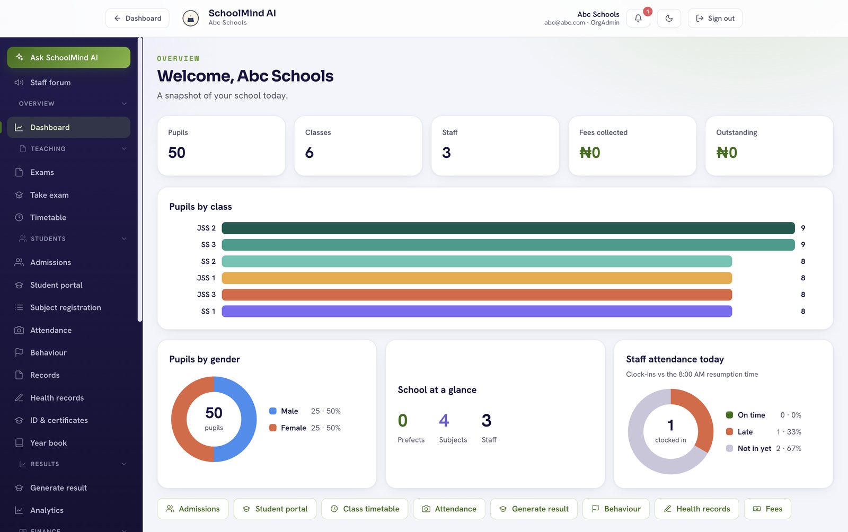The width and height of the screenshot is (848, 532).
Task: Open the Health records quick link button
Action: click(x=696, y=509)
